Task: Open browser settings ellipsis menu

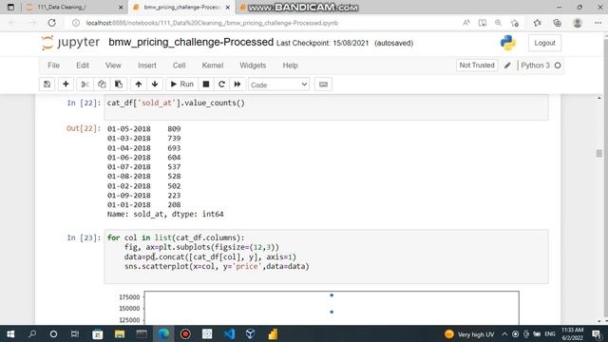Action: click(598, 23)
